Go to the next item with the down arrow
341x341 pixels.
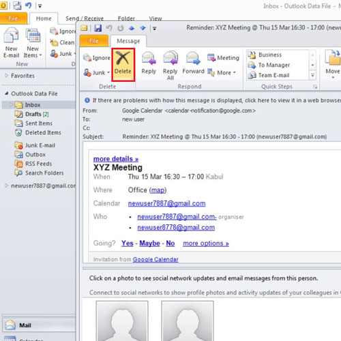click(143, 28)
